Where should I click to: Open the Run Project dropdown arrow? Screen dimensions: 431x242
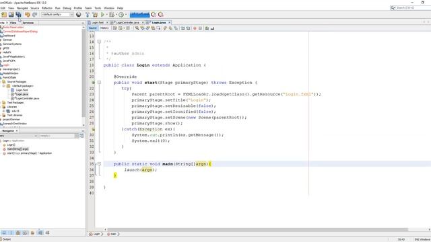107,15
